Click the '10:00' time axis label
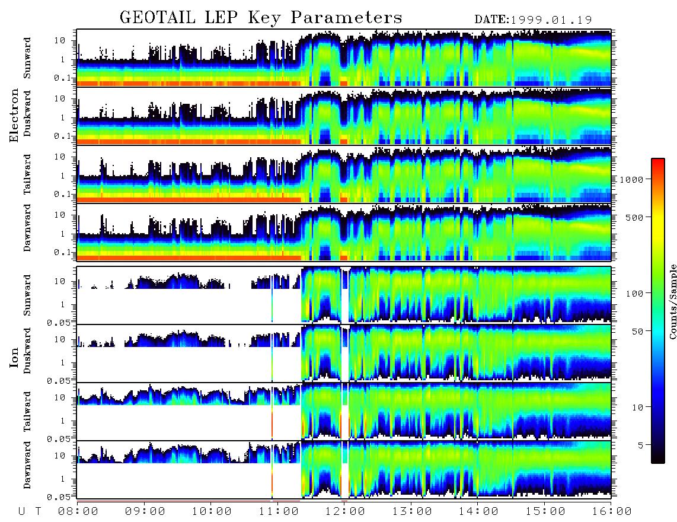The height and width of the screenshot is (522, 677). pos(212,511)
